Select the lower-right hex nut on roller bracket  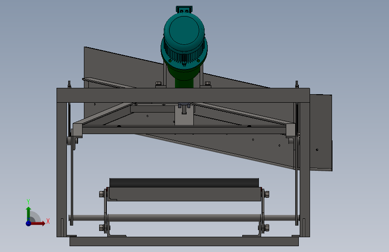(x=267, y=227)
